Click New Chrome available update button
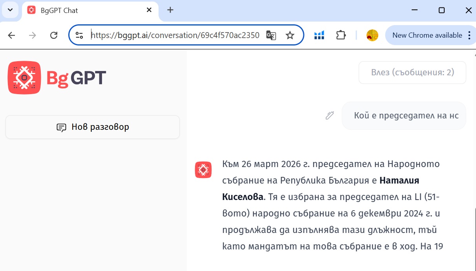Image resolution: width=476 pixels, height=271 pixels. tap(427, 35)
